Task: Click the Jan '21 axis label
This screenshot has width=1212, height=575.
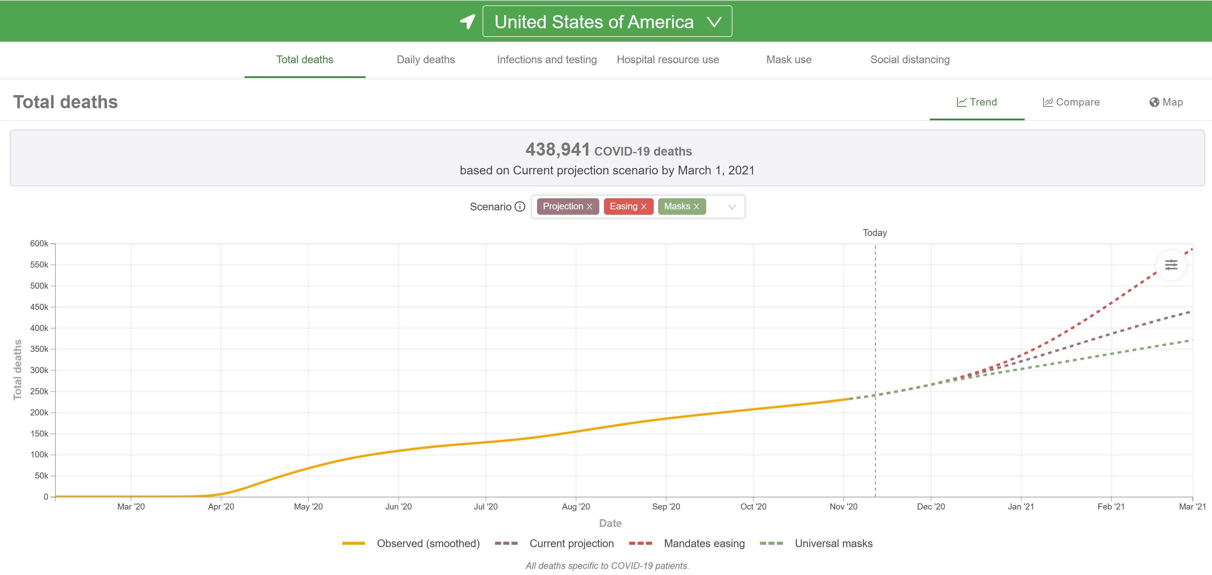Action: (1021, 507)
